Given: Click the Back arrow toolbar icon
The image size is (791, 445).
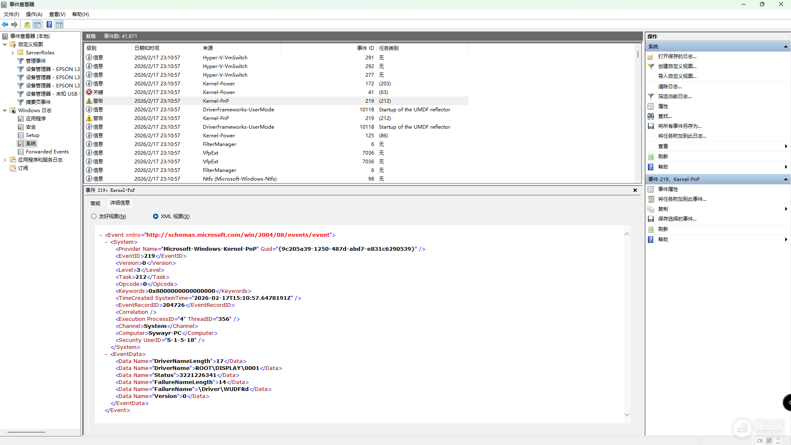Looking at the screenshot, I should click(x=5, y=25).
